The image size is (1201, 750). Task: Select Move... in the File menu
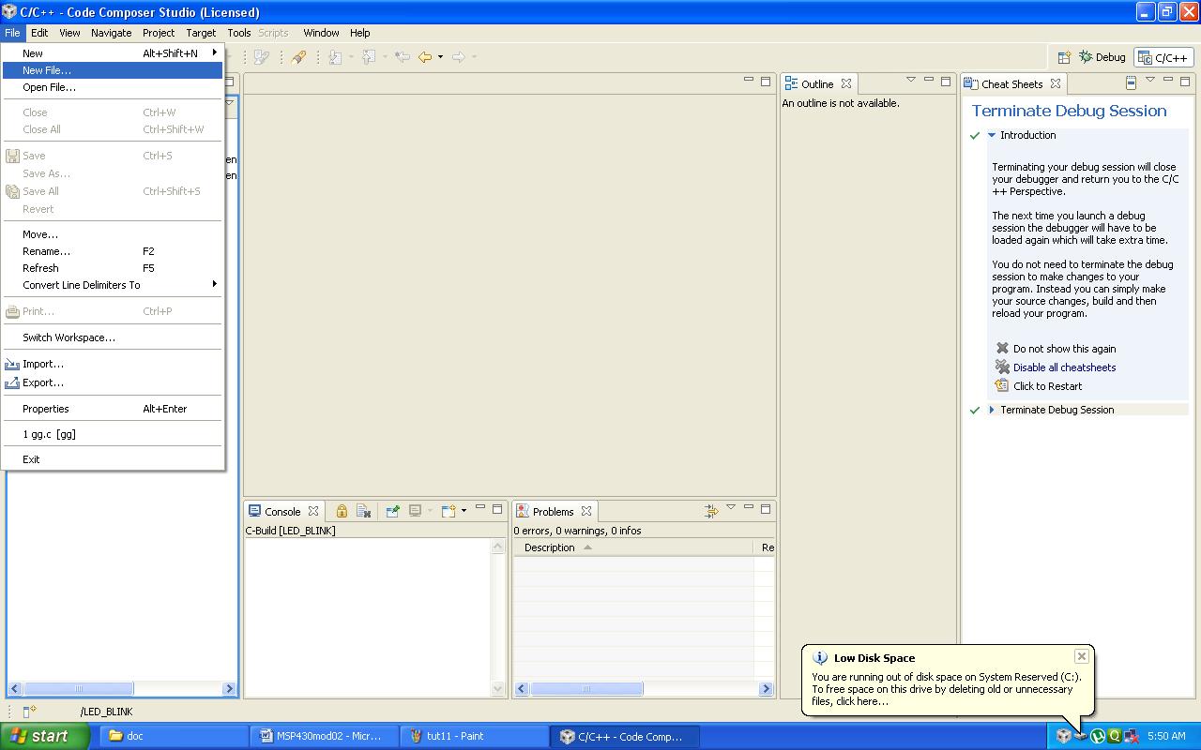(x=112, y=234)
